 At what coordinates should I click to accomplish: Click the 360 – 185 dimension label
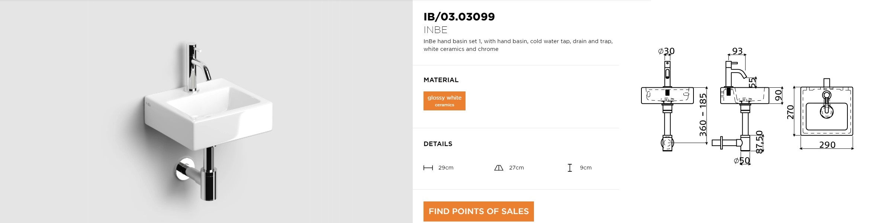[703, 115]
